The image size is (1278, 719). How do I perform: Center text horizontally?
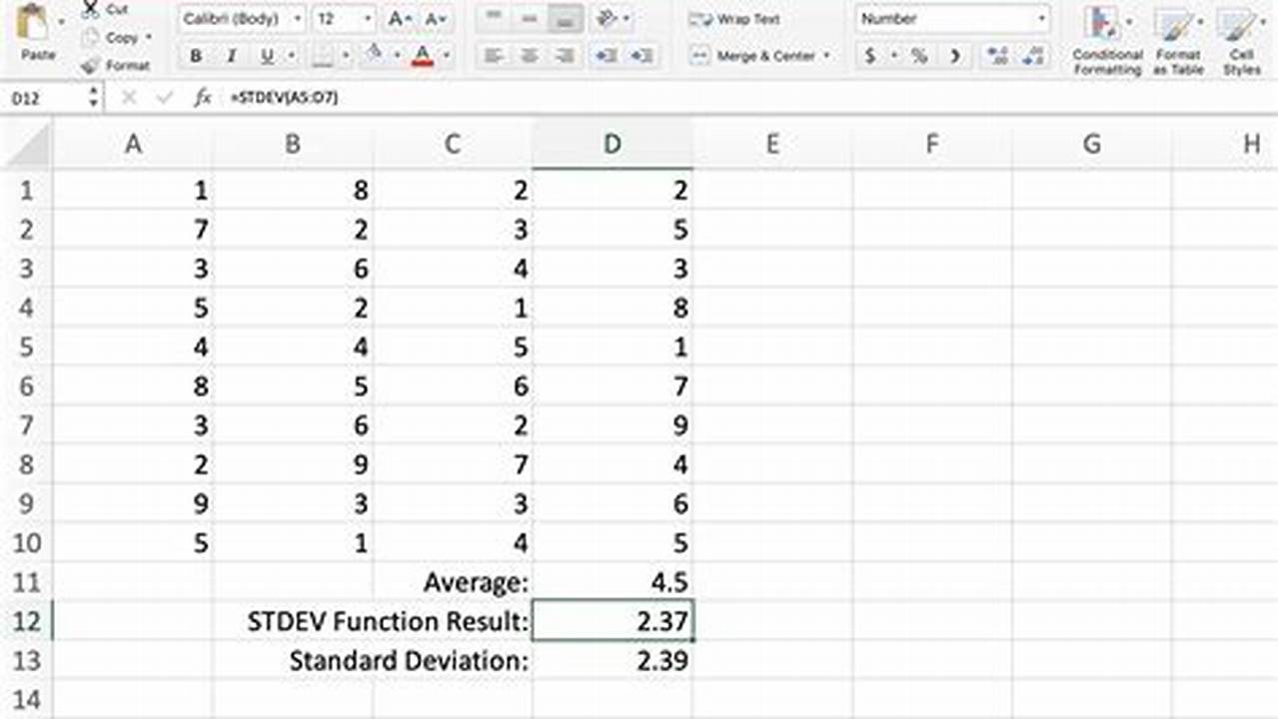pos(530,56)
